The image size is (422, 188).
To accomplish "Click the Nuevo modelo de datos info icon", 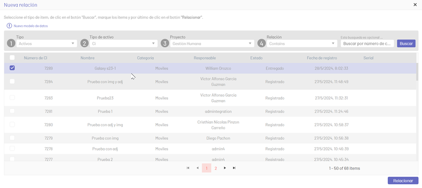I will 9,26.
